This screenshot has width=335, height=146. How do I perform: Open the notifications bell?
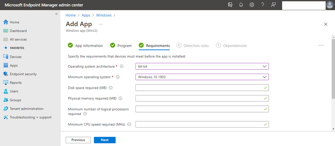241,5
